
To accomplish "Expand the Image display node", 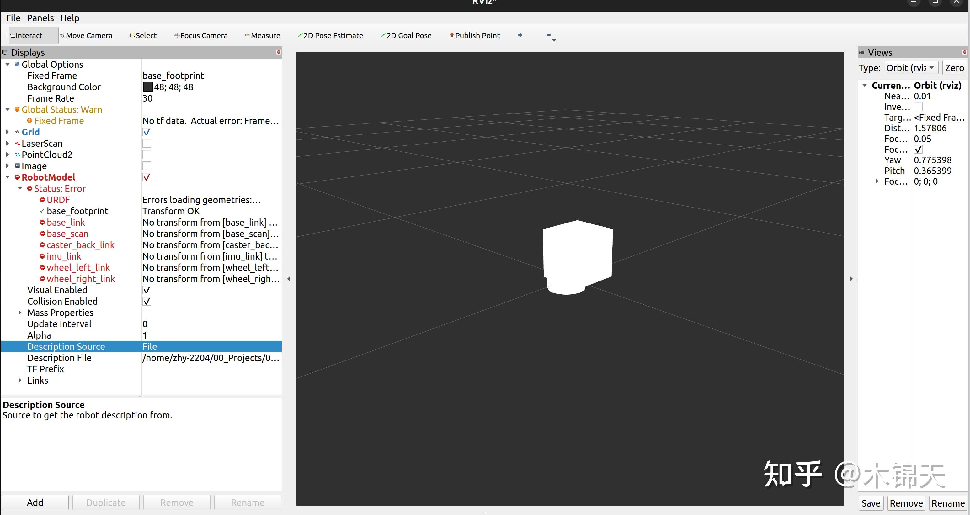I will tap(8, 166).
